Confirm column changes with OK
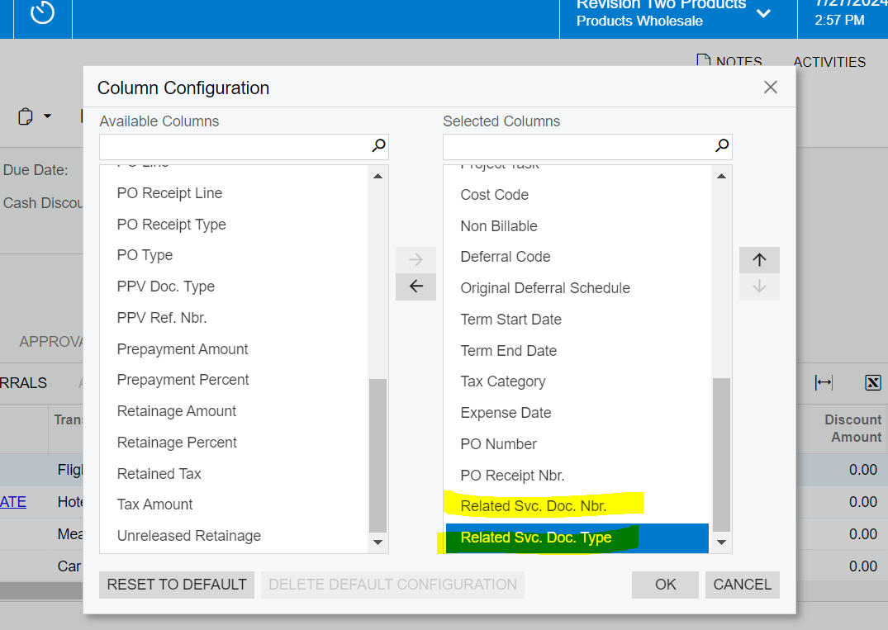The height and width of the screenshot is (630, 888). pyautogui.click(x=666, y=584)
